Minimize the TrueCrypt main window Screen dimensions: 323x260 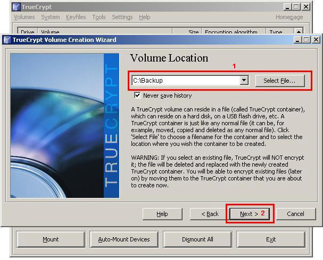(x=287, y=7)
